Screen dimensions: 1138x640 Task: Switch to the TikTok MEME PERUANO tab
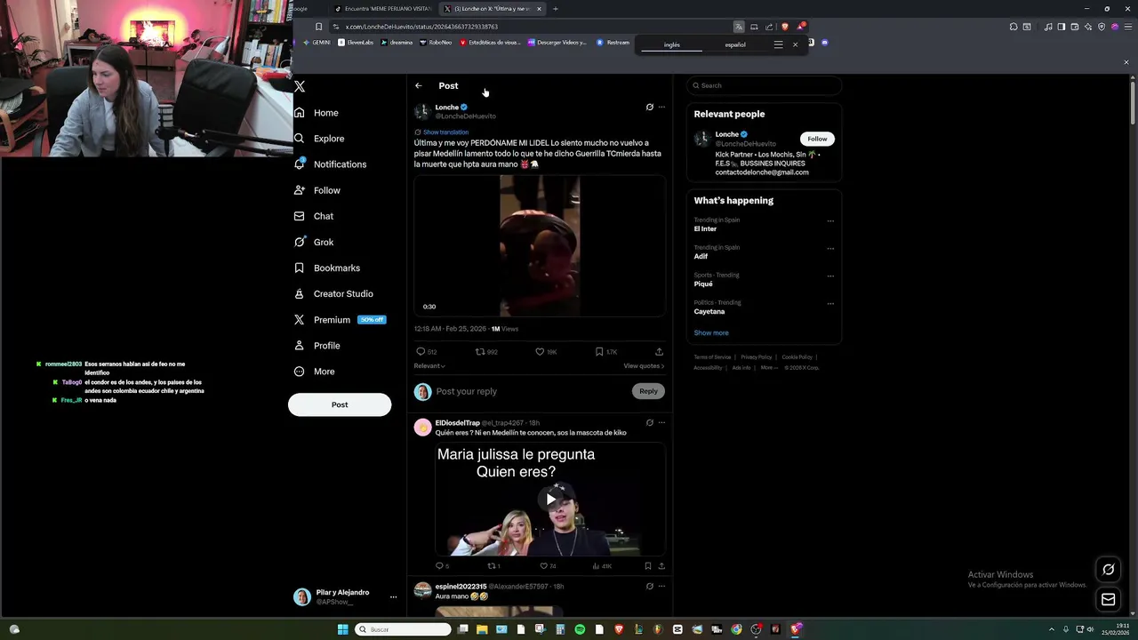[x=382, y=9]
